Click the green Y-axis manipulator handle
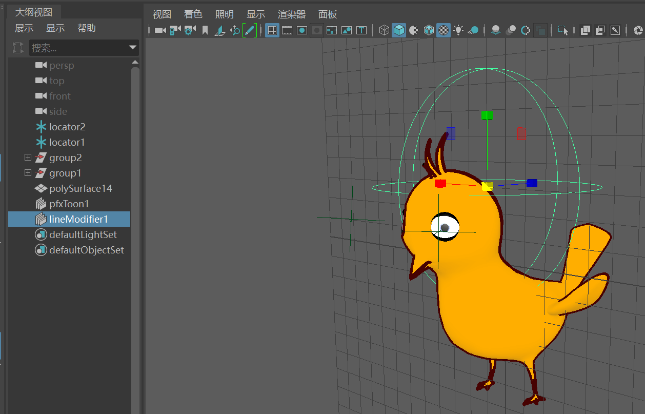 point(487,115)
